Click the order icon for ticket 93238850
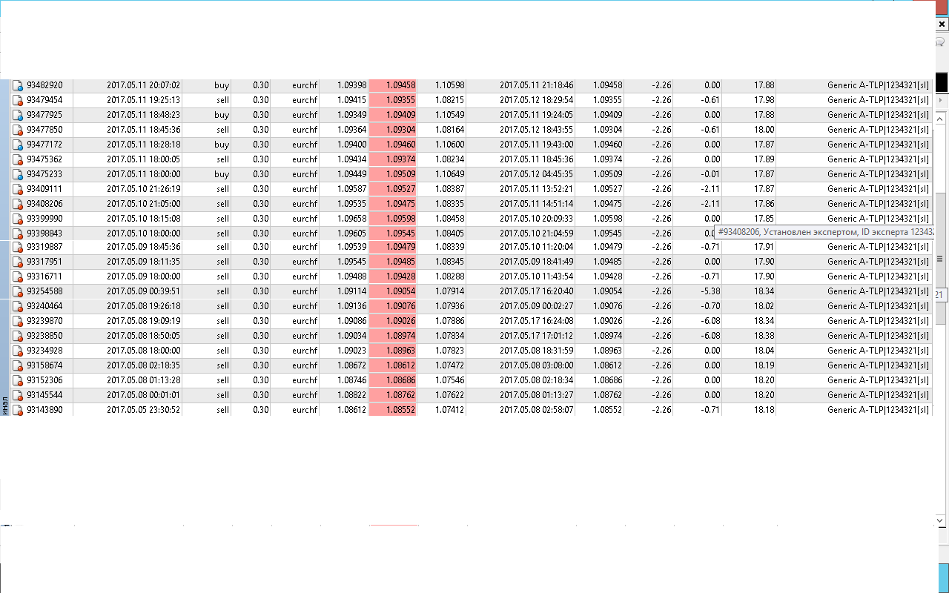The height and width of the screenshot is (593, 949). (x=18, y=336)
